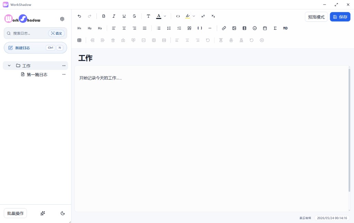This screenshot has width=354, height=223.
Task: Click the AI sparkle icon
Action: [x=43, y=213]
